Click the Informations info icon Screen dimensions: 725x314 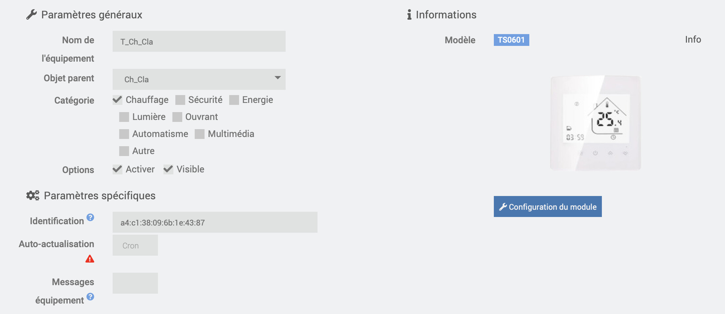(409, 15)
